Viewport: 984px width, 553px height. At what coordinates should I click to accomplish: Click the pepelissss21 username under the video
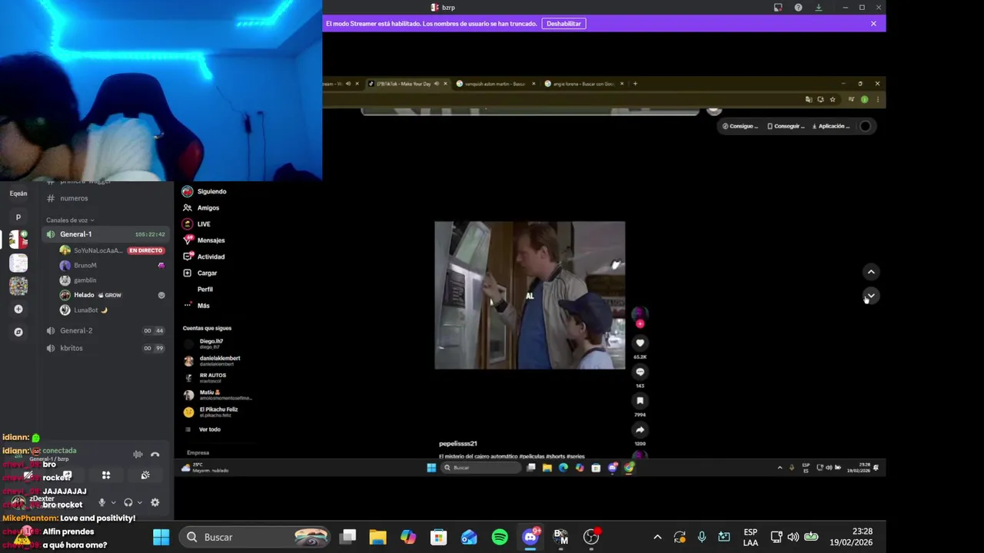coord(458,443)
